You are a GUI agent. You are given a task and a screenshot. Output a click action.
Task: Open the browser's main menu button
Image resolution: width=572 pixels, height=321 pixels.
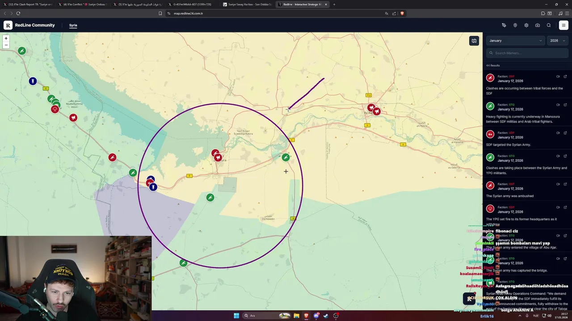coord(567,13)
